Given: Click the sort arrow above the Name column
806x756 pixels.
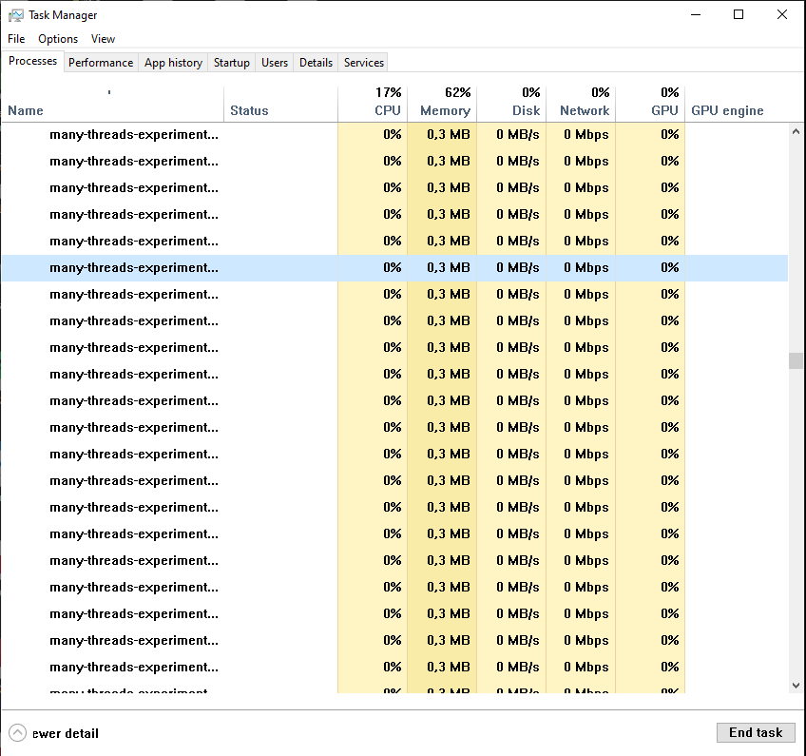Looking at the screenshot, I should (109, 92).
